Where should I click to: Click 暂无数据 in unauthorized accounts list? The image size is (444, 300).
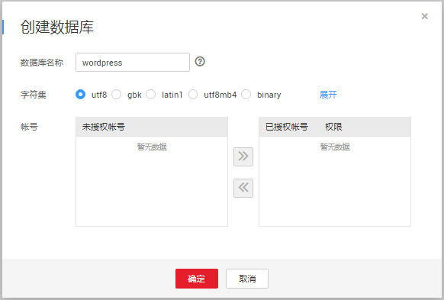point(152,147)
